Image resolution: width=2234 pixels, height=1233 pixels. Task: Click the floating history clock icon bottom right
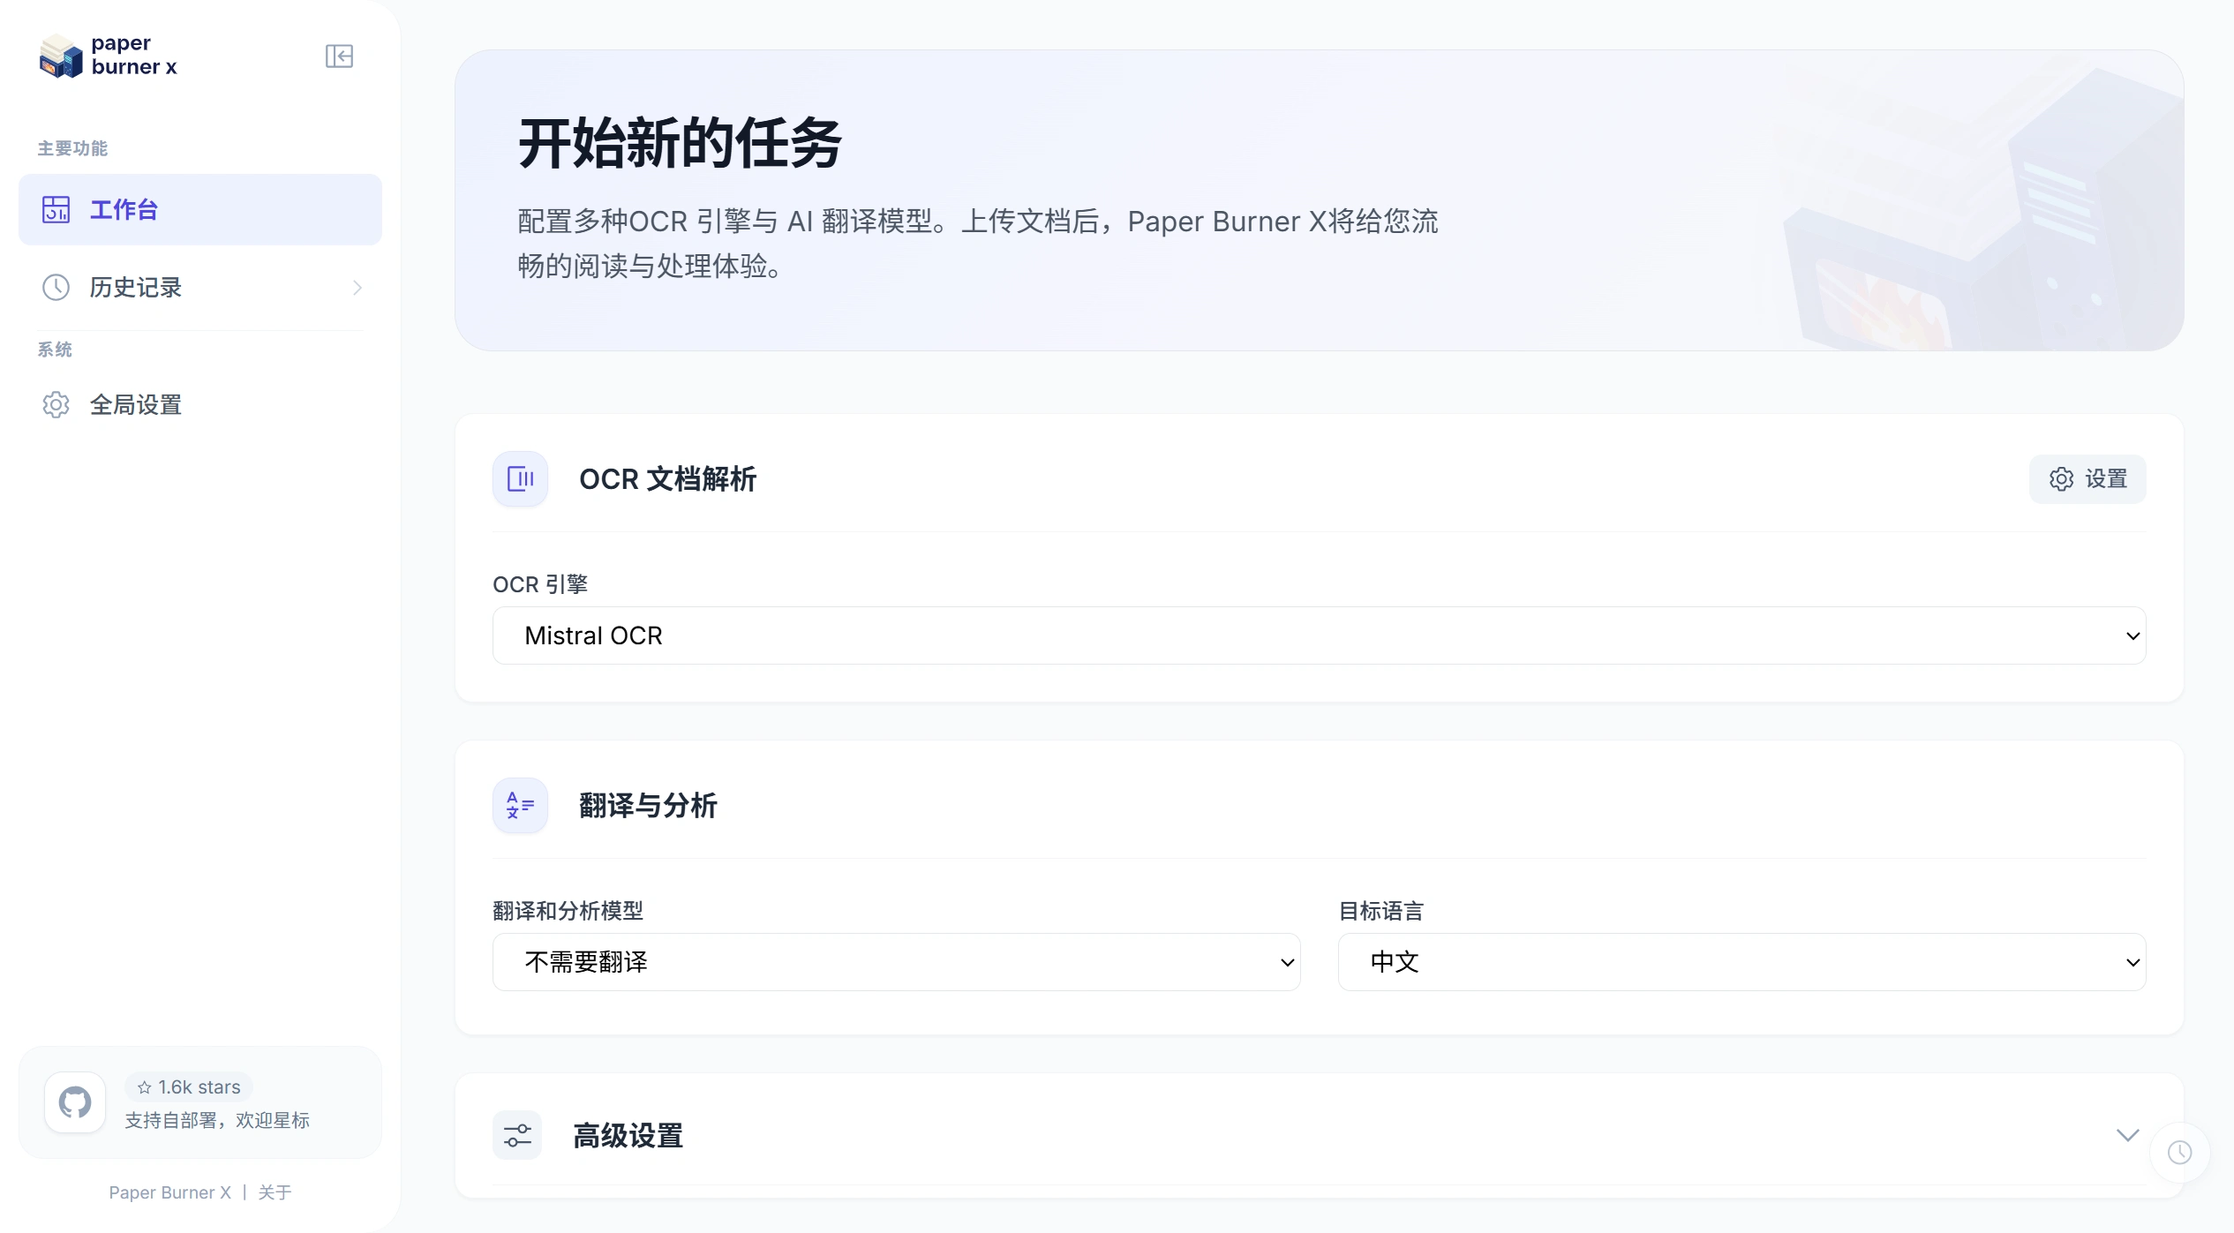pyautogui.click(x=2180, y=1153)
